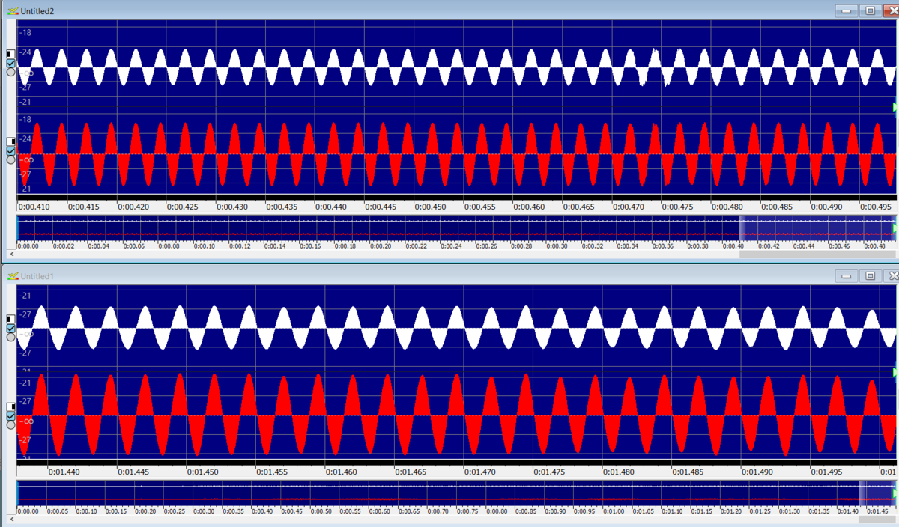Click 0:00.30 in the Untitled2 overview ruler
This screenshot has height=527, width=899.
point(557,246)
